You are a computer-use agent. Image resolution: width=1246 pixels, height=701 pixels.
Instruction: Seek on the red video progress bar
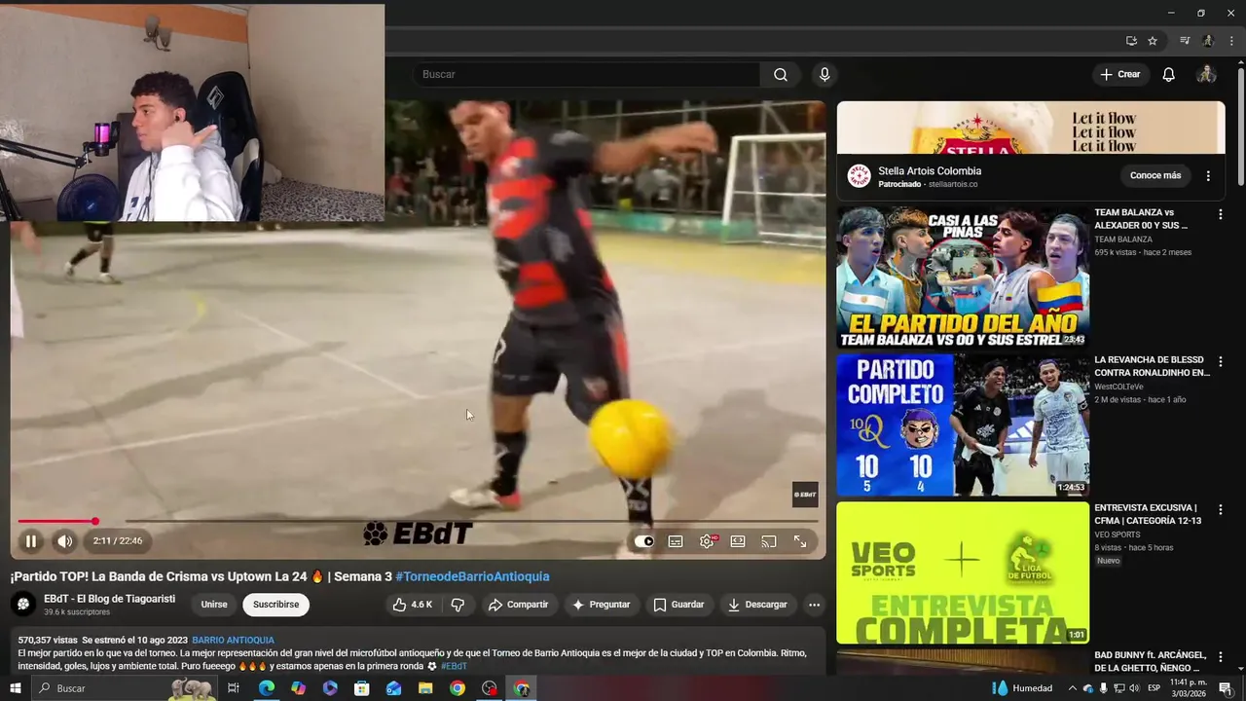coord(418,521)
